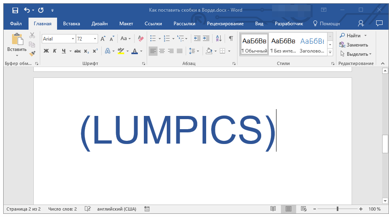Start a numbered list
The height and width of the screenshot is (217, 389).
pyautogui.click(x=167, y=39)
